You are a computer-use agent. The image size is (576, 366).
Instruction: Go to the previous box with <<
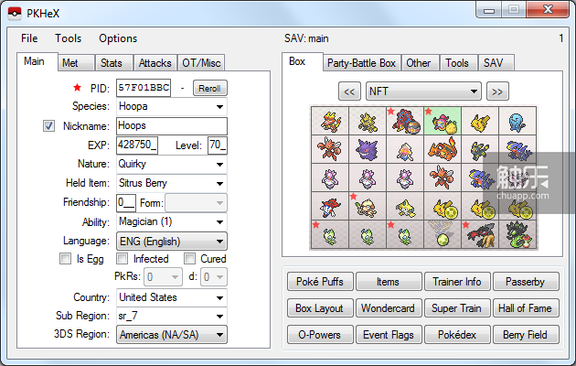349,91
